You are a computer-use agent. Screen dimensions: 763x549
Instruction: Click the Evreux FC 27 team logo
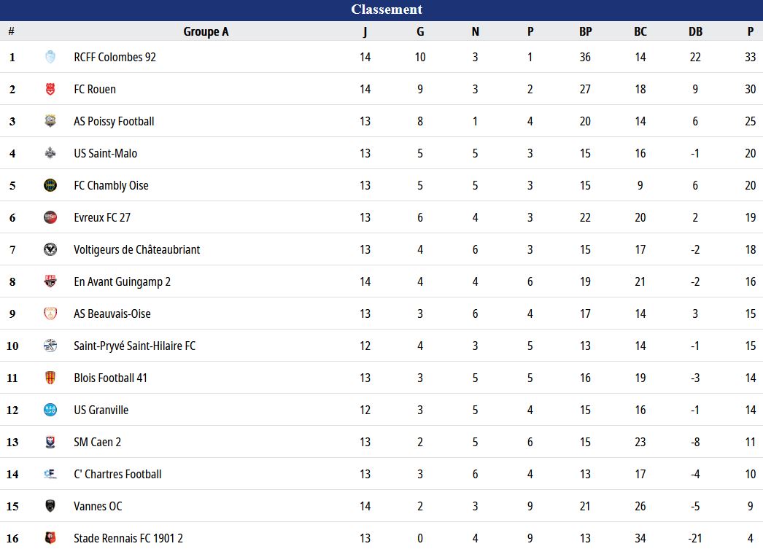point(50,217)
